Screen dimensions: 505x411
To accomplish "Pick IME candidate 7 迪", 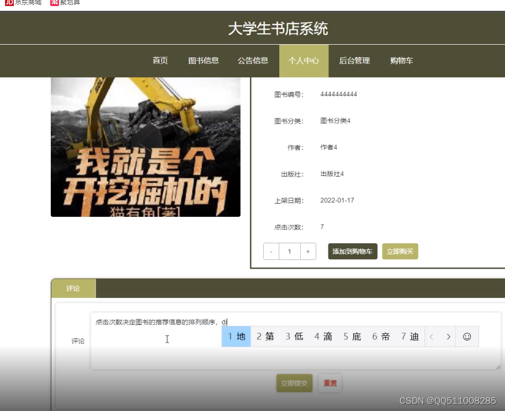I will click(410, 337).
